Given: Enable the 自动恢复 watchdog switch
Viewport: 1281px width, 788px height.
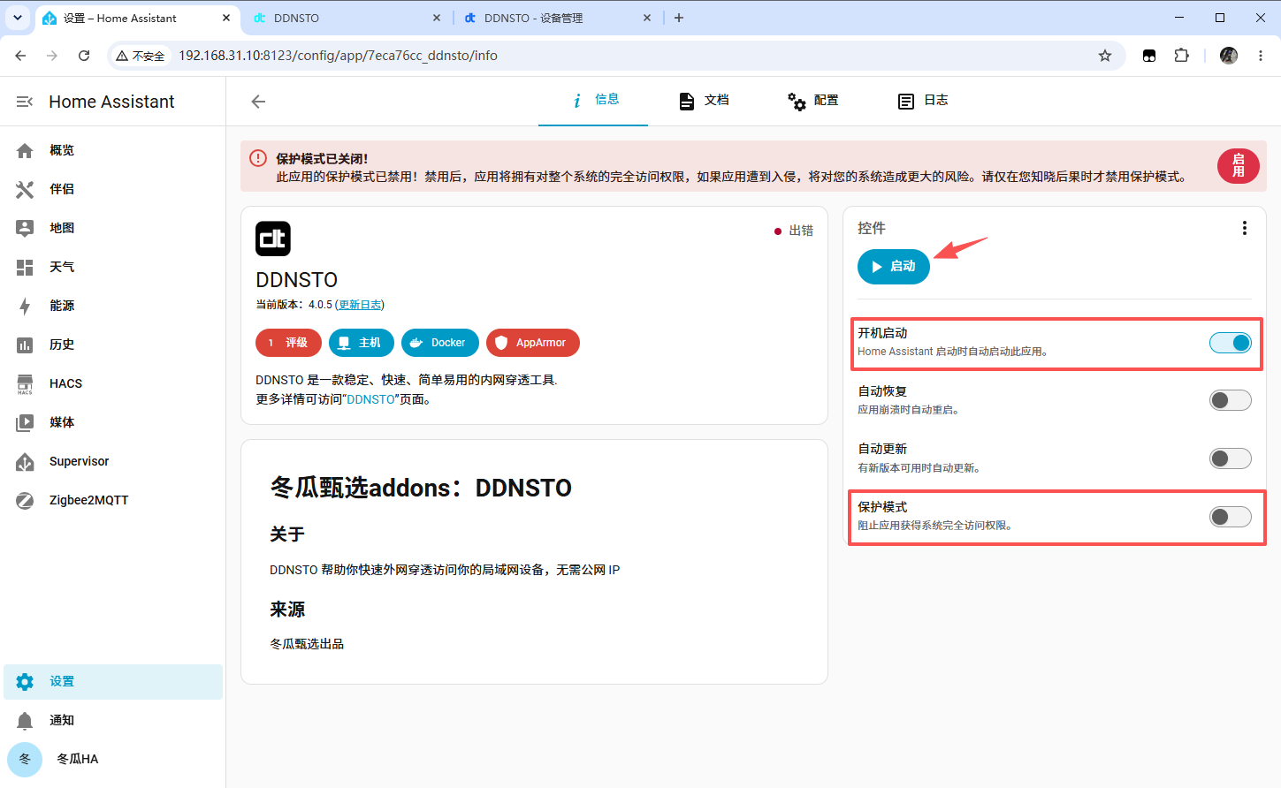Looking at the screenshot, I should coord(1231,400).
